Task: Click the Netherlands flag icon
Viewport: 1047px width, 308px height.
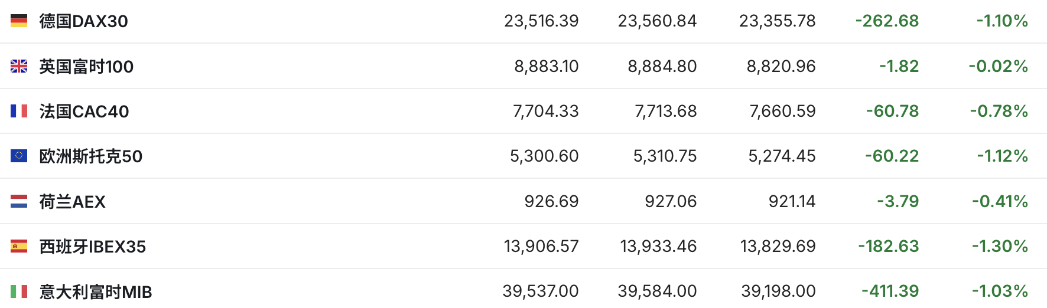Action: (x=19, y=201)
